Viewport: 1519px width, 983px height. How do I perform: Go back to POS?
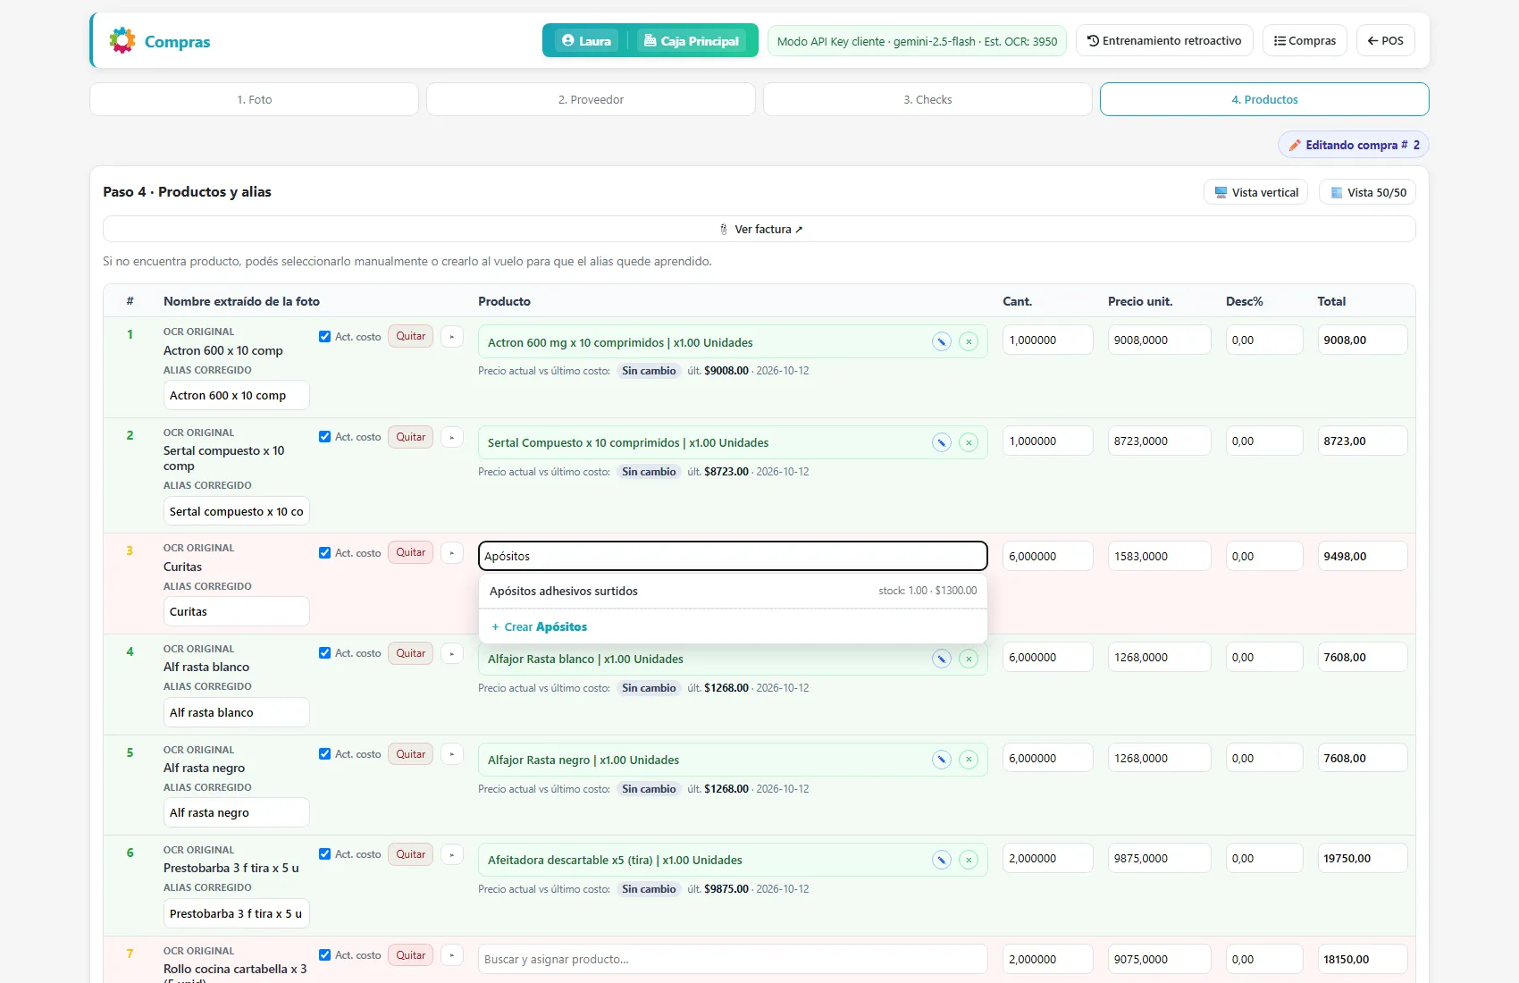[1385, 40]
